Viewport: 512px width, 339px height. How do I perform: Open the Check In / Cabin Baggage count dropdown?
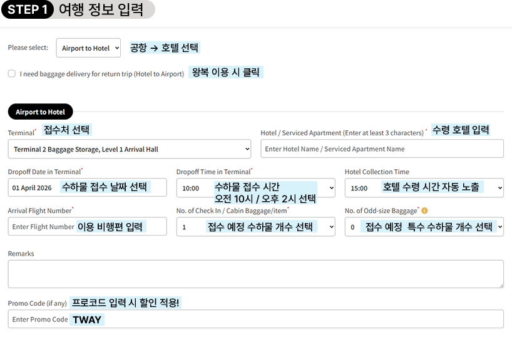click(x=255, y=227)
